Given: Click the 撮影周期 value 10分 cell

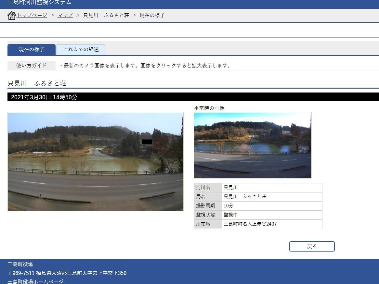Looking at the screenshot, I should 272,206.
